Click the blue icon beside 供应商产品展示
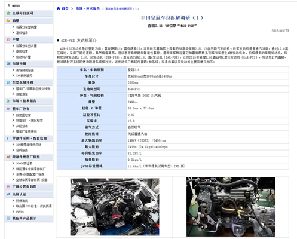The height and width of the screenshot is (239, 297). coord(8,219)
